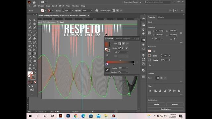Select the Magic Wand tool

[x=30, y=24]
